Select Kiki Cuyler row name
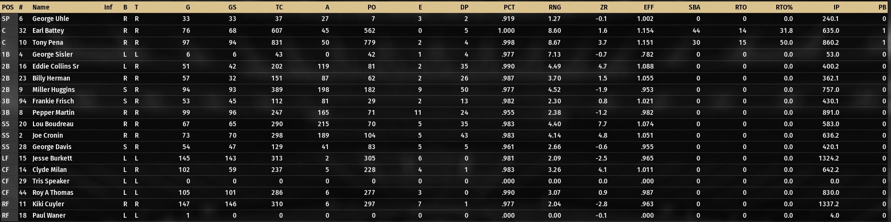891x222 pixels. pos(48,204)
